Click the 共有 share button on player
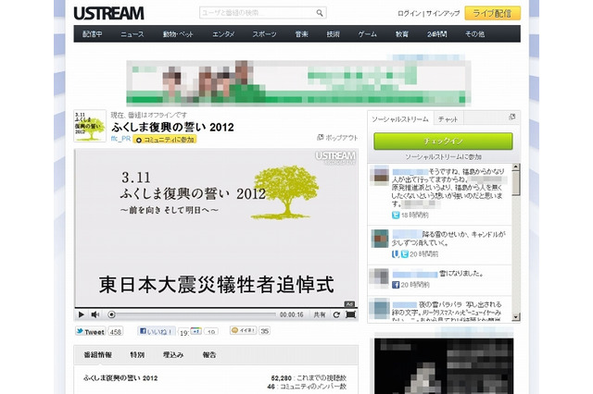 (x=320, y=314)
